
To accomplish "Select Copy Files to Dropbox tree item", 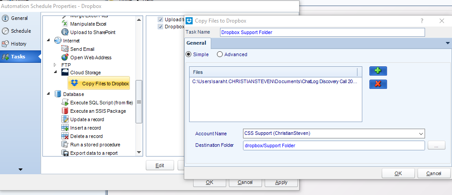I will [x=99, y=84].
